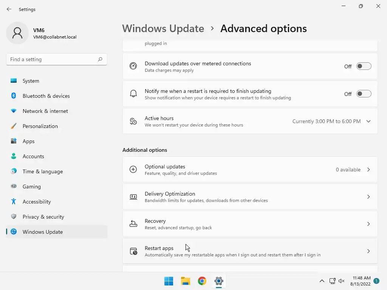Click the Active hours clock icon
Viewport: 387px width, 290px height.
pyautogui.click(x=133, y=121)
